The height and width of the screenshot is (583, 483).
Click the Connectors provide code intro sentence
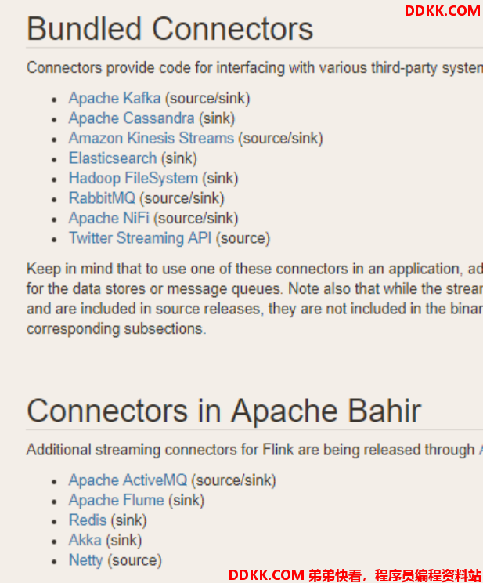coord(254,68)
